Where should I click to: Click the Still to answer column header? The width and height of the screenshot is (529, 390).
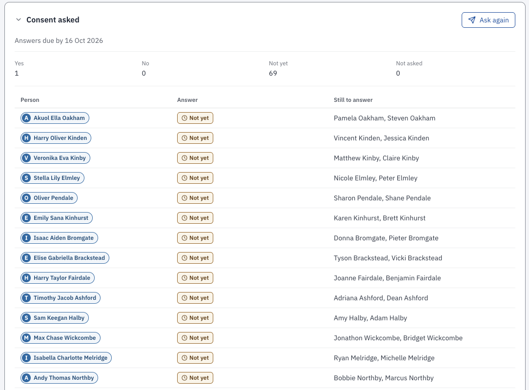[x=353, y=100]
